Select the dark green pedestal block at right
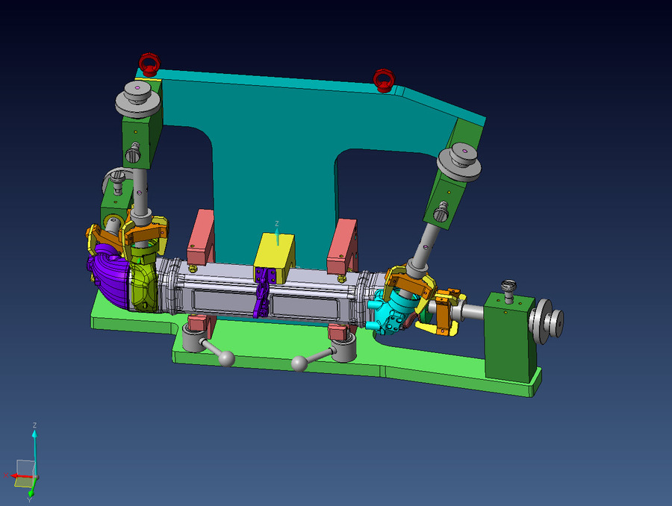The width and height of the screenshot is (672, 506). (x=508, y=336)
